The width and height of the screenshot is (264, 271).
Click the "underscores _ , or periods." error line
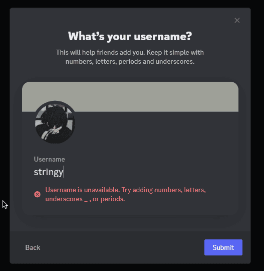tap(85, 199)
